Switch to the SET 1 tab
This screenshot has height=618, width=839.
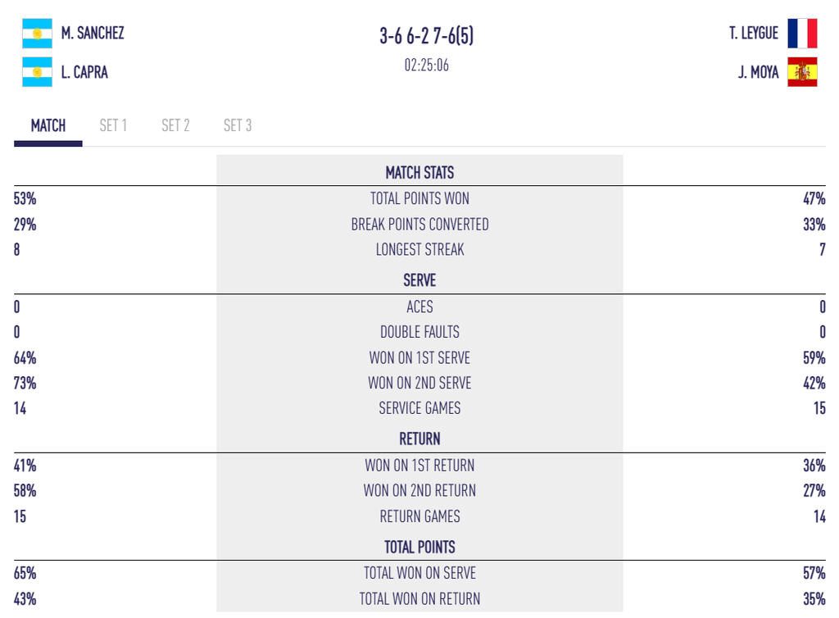(x=113, y=125)
